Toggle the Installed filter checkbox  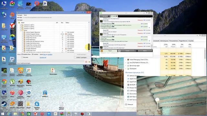tap(32, 54)
